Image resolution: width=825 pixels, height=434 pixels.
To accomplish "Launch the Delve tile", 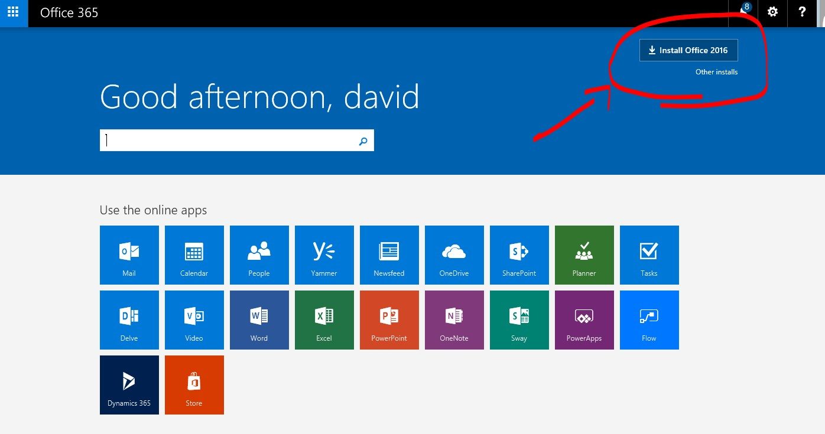I will pyautogui.click(x=129, y=320).
